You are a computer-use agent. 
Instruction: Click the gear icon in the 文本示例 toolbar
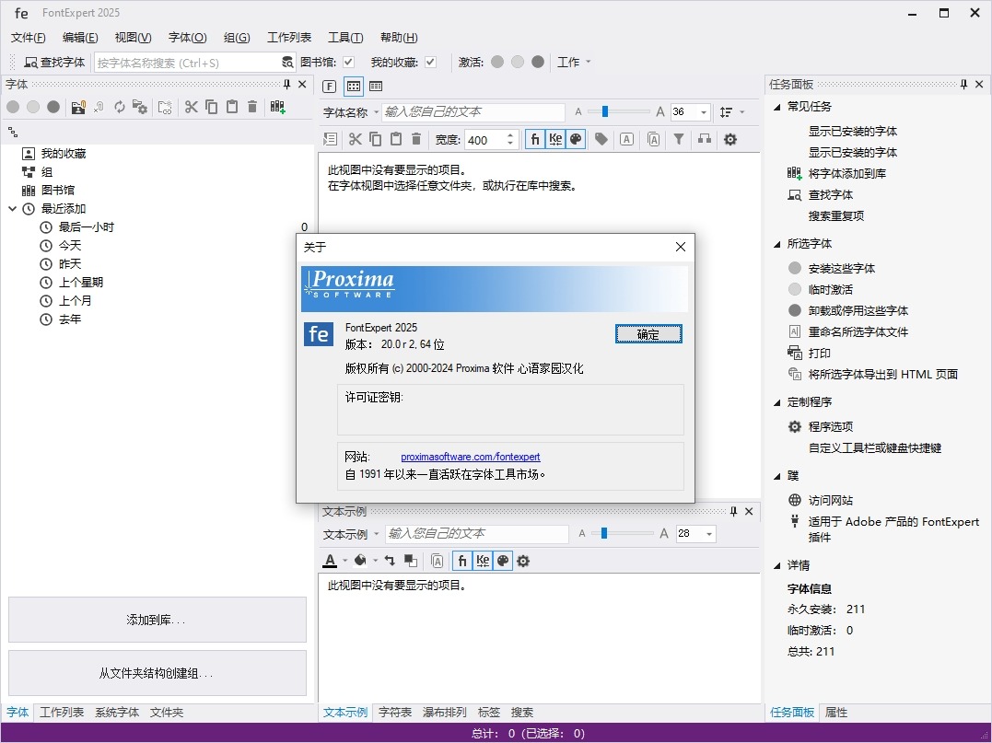(x=523, y=561)
